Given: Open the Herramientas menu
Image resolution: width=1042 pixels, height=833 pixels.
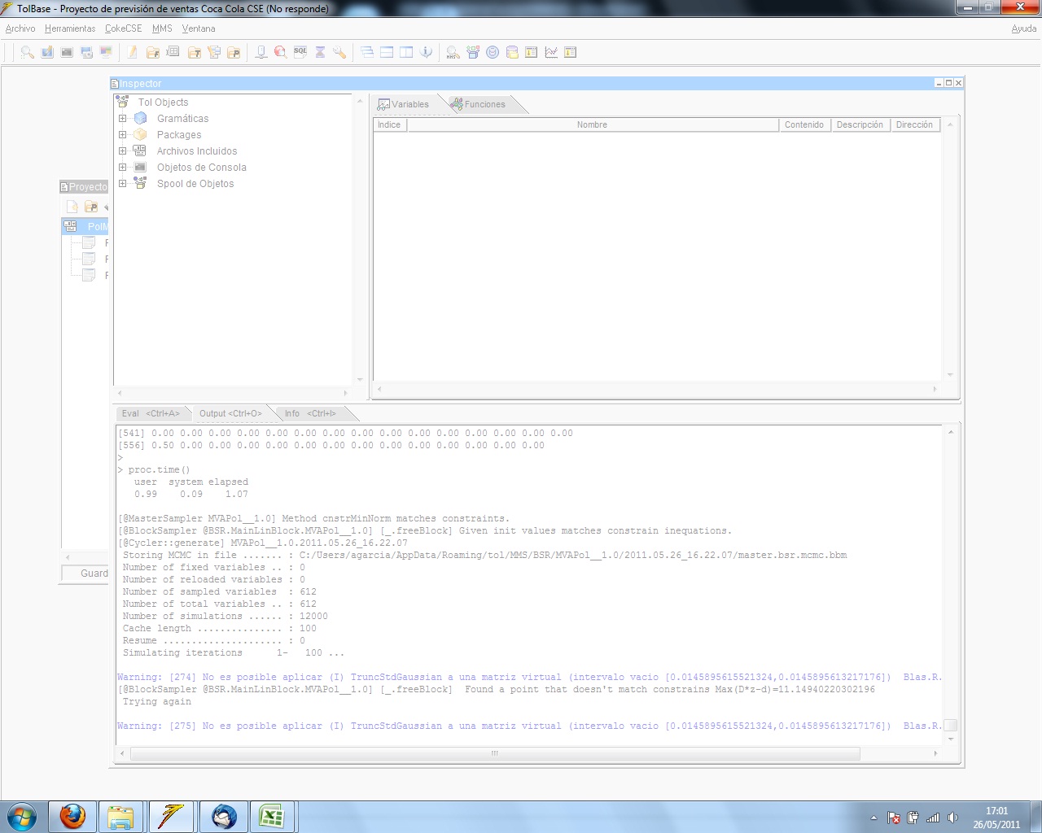Looking at the screenshot, I should coord(70,28).
